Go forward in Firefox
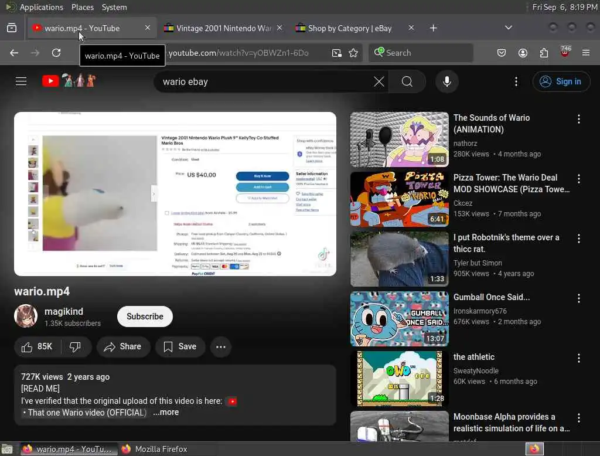The image size is (600, 456). [x=35, y=53]
